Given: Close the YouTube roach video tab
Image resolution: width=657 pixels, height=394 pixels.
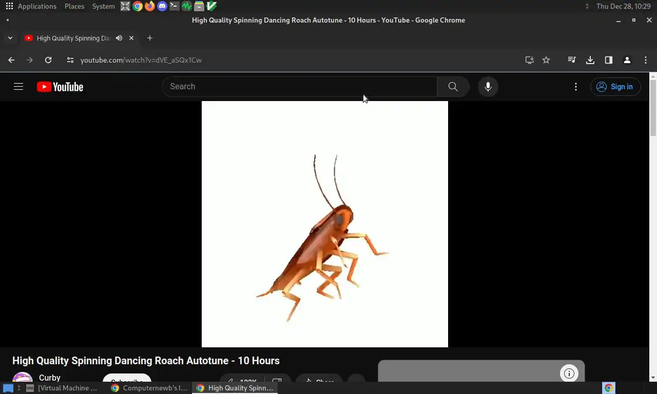Looking at the screenshot, I should tap(131, 38).
